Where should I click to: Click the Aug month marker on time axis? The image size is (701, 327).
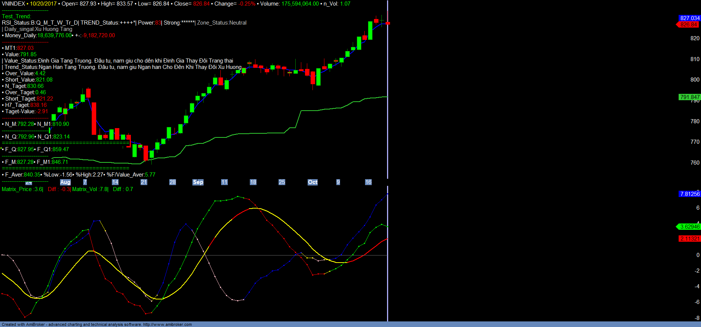point(65,182)
